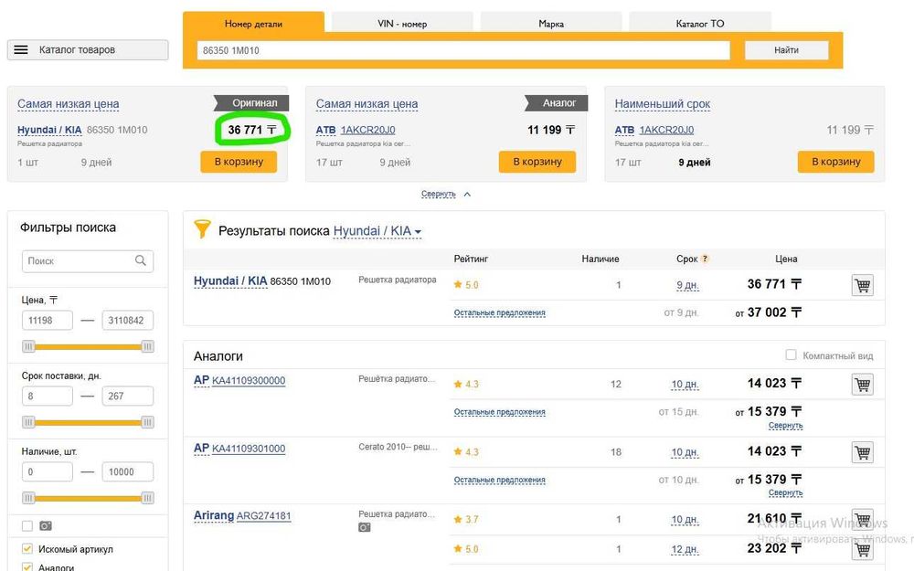The image size is (914, 571).
Task: Click В корзину for original Hyundai part
Action: tap(239, 162)
